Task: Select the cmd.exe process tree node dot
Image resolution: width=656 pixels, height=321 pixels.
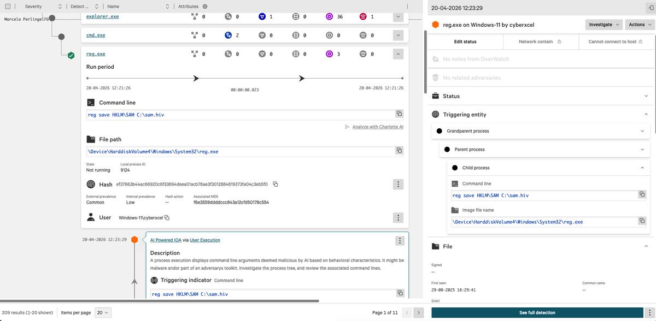Action: click(x=61, y=36)
